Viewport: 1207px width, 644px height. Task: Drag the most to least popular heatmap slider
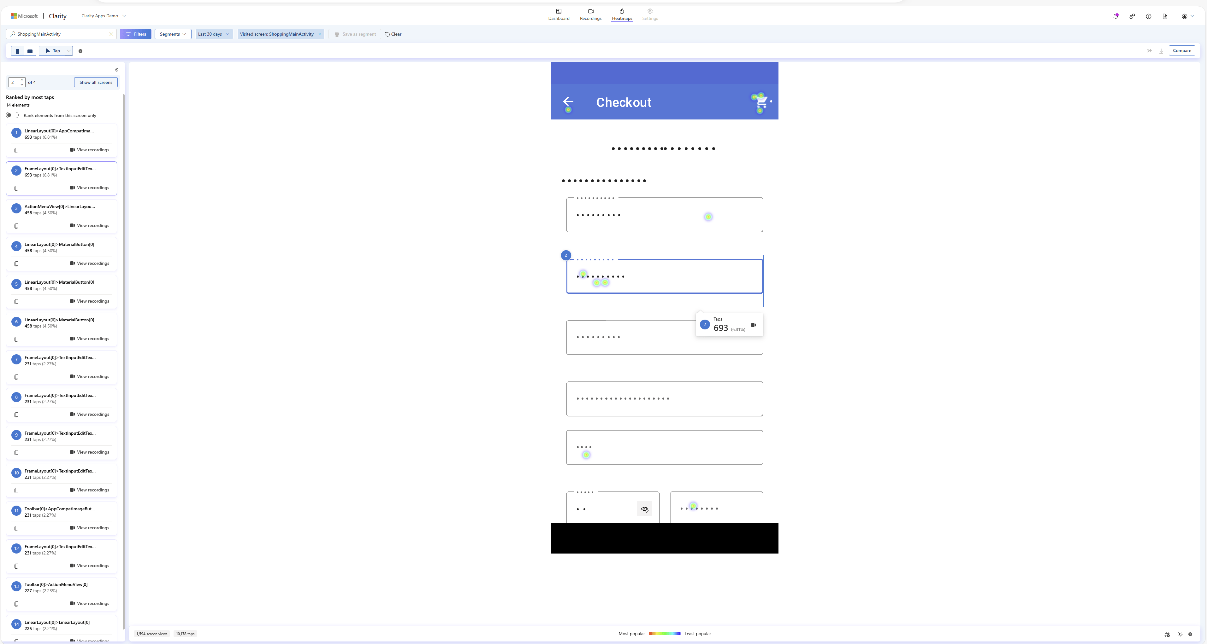coord(664,634)
